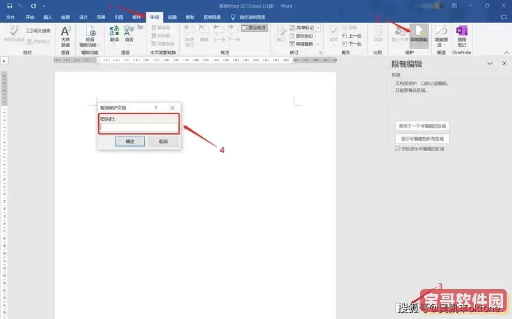
Task: Go to next change (下一处)
Action: (x=352, y=44)
